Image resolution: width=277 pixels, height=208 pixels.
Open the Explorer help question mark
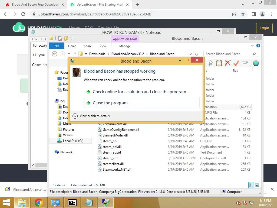pos(258,45)
